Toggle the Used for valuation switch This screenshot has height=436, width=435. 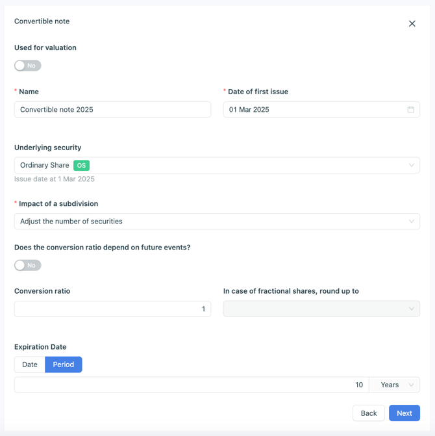coord(28,66)
